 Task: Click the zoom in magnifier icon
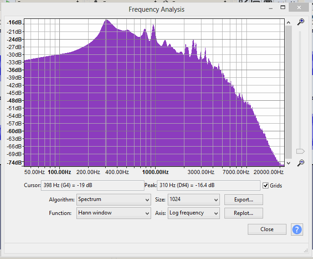300,22
